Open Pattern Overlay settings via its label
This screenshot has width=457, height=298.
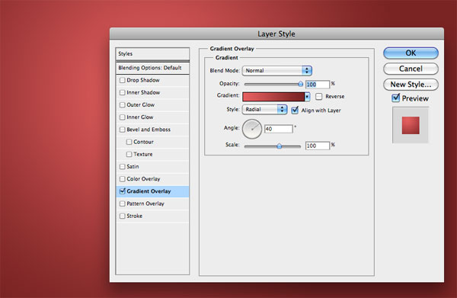pos(145,203)
